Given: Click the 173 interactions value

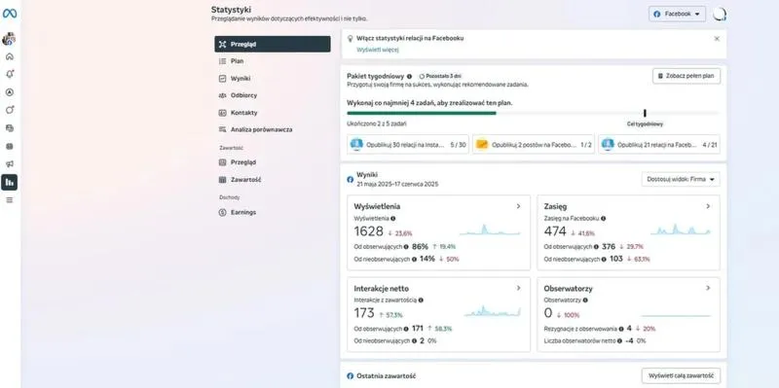Looking at the screenshot, I should tap(364, 313).
